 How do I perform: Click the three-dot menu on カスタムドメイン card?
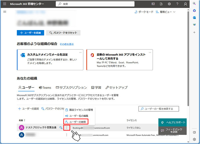81,53
